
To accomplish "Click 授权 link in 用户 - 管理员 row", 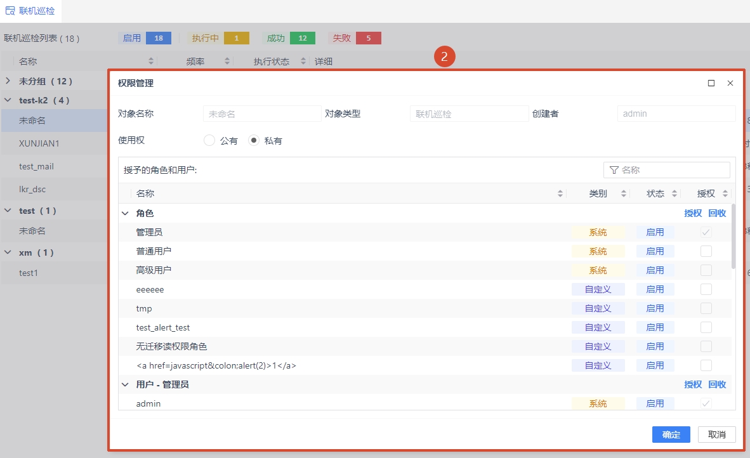I will tap(693, 384).
